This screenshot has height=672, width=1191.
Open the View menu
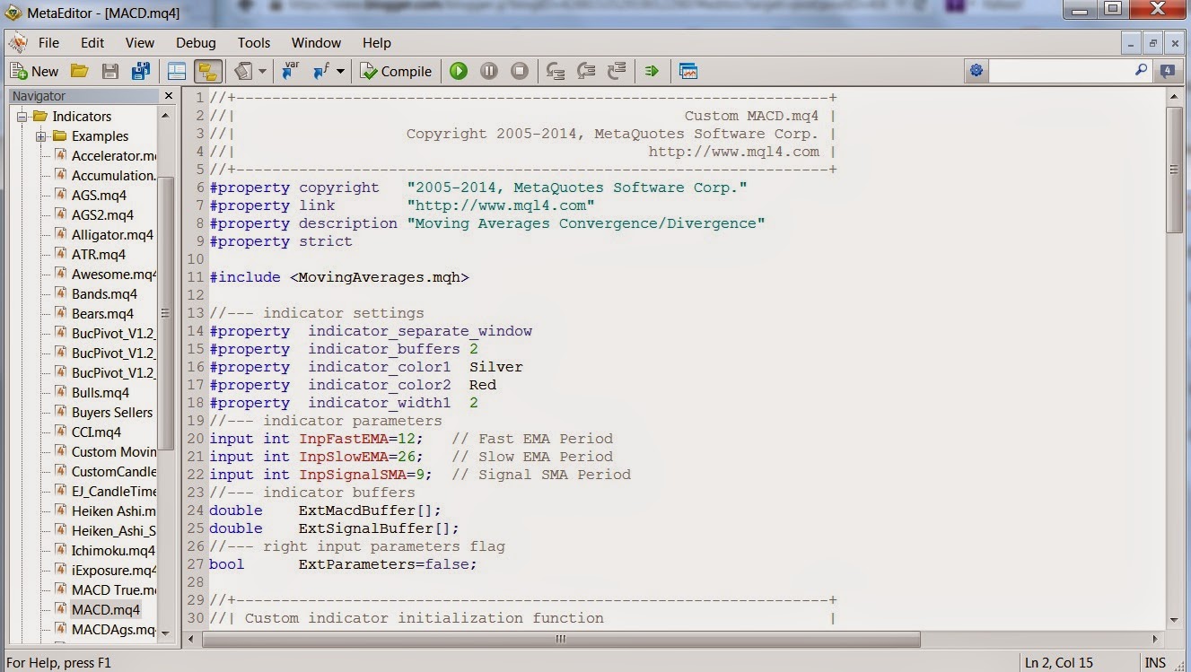click(x=140, y=42)
